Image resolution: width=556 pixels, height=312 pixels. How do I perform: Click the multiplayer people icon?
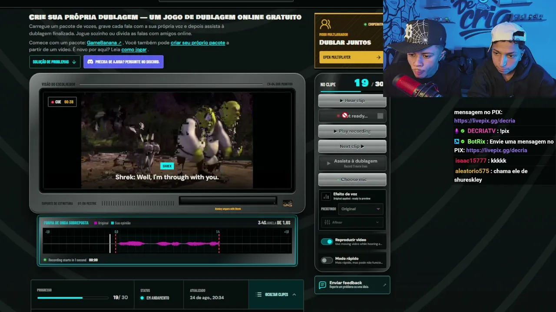(325, 24)
